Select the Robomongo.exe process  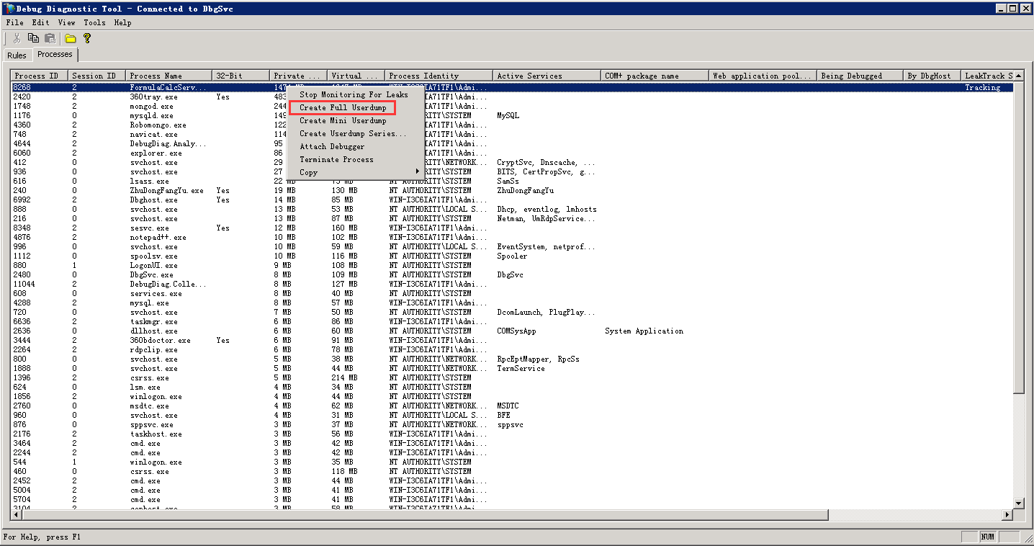click(x=512, y=125)
